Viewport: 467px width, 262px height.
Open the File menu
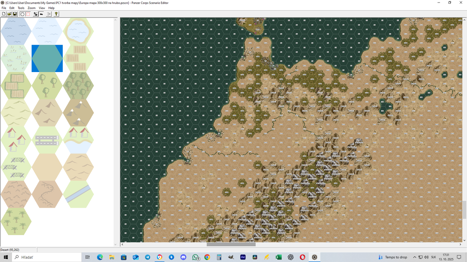pos(4,8)
